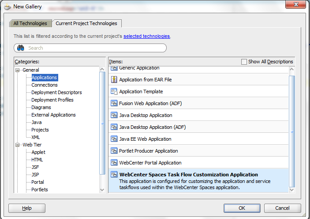Select the Portlets category
Screen dimensions: 310x219
tap(40, 190)
